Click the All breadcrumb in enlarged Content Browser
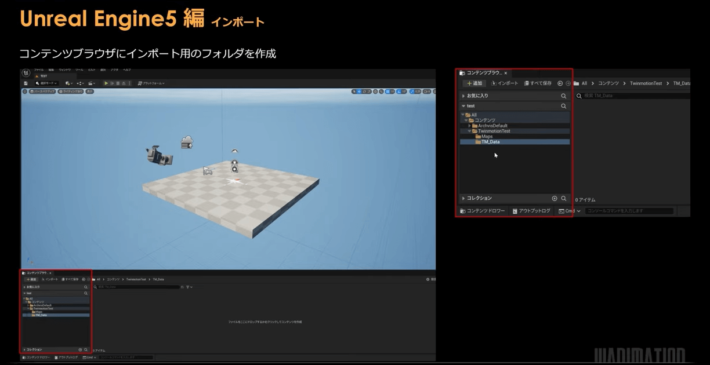This screenshot has width=710, height=365. [x=584, y=83]
